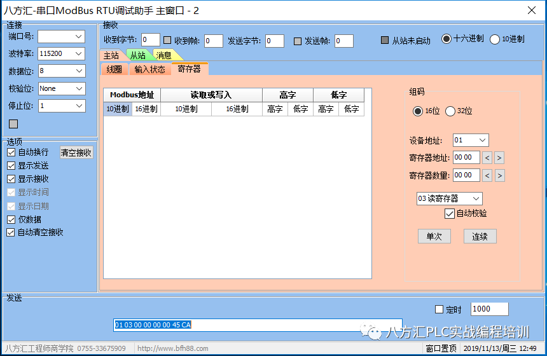
Task: Uncheck the 自动校验 checkbox
Action: 450,214
